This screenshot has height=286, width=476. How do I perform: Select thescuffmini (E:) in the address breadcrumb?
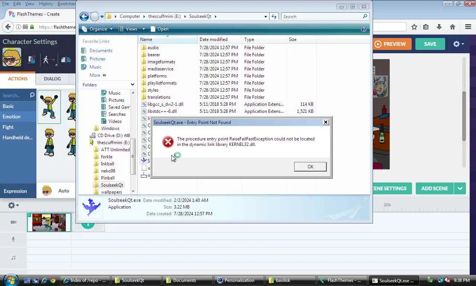click(x=164, y=16)
